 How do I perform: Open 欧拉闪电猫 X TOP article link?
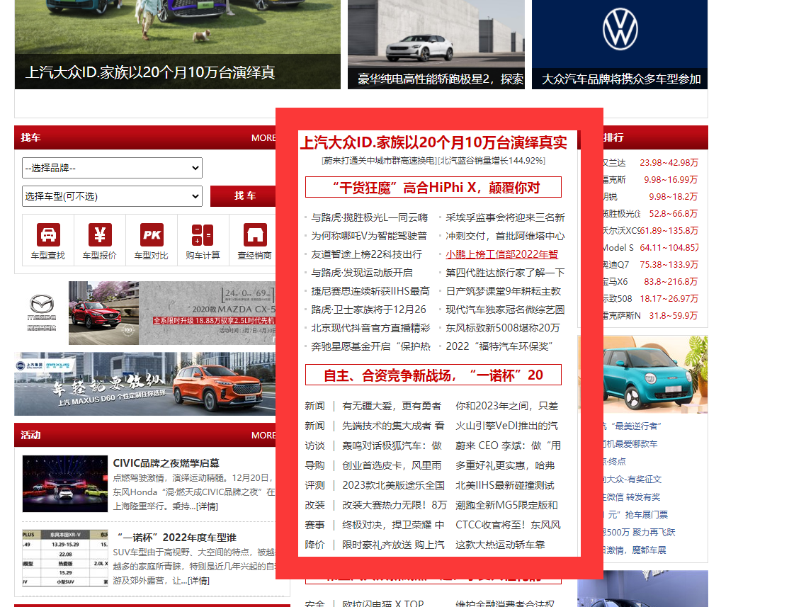383,603
